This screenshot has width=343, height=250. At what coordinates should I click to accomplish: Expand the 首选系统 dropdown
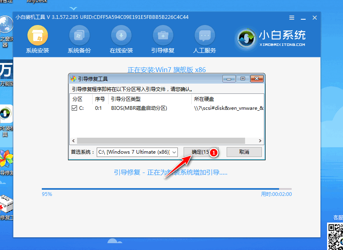pyautogui.click(x=174, y=152)
